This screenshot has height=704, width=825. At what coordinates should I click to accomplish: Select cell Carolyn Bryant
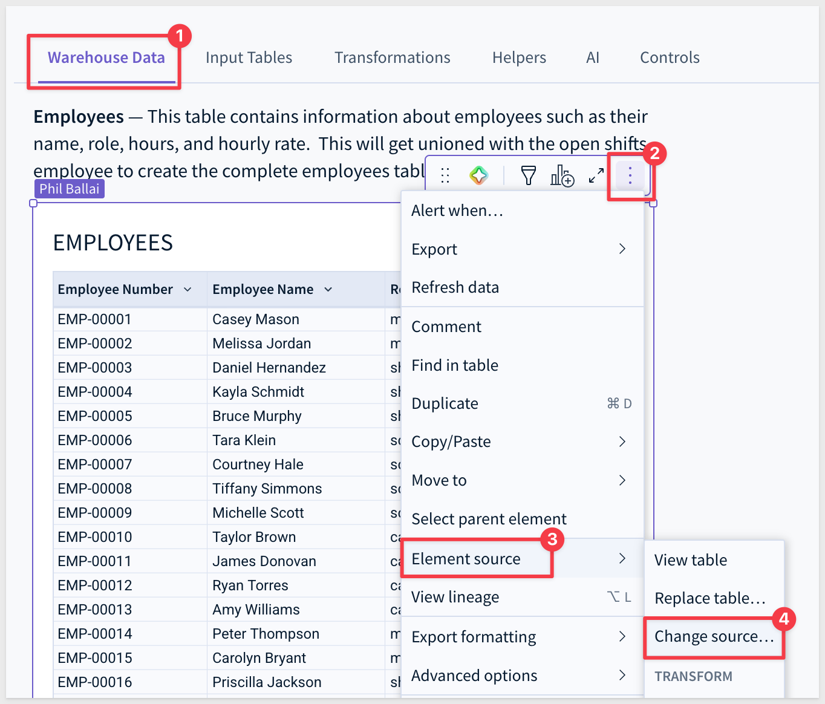(296, 658)
